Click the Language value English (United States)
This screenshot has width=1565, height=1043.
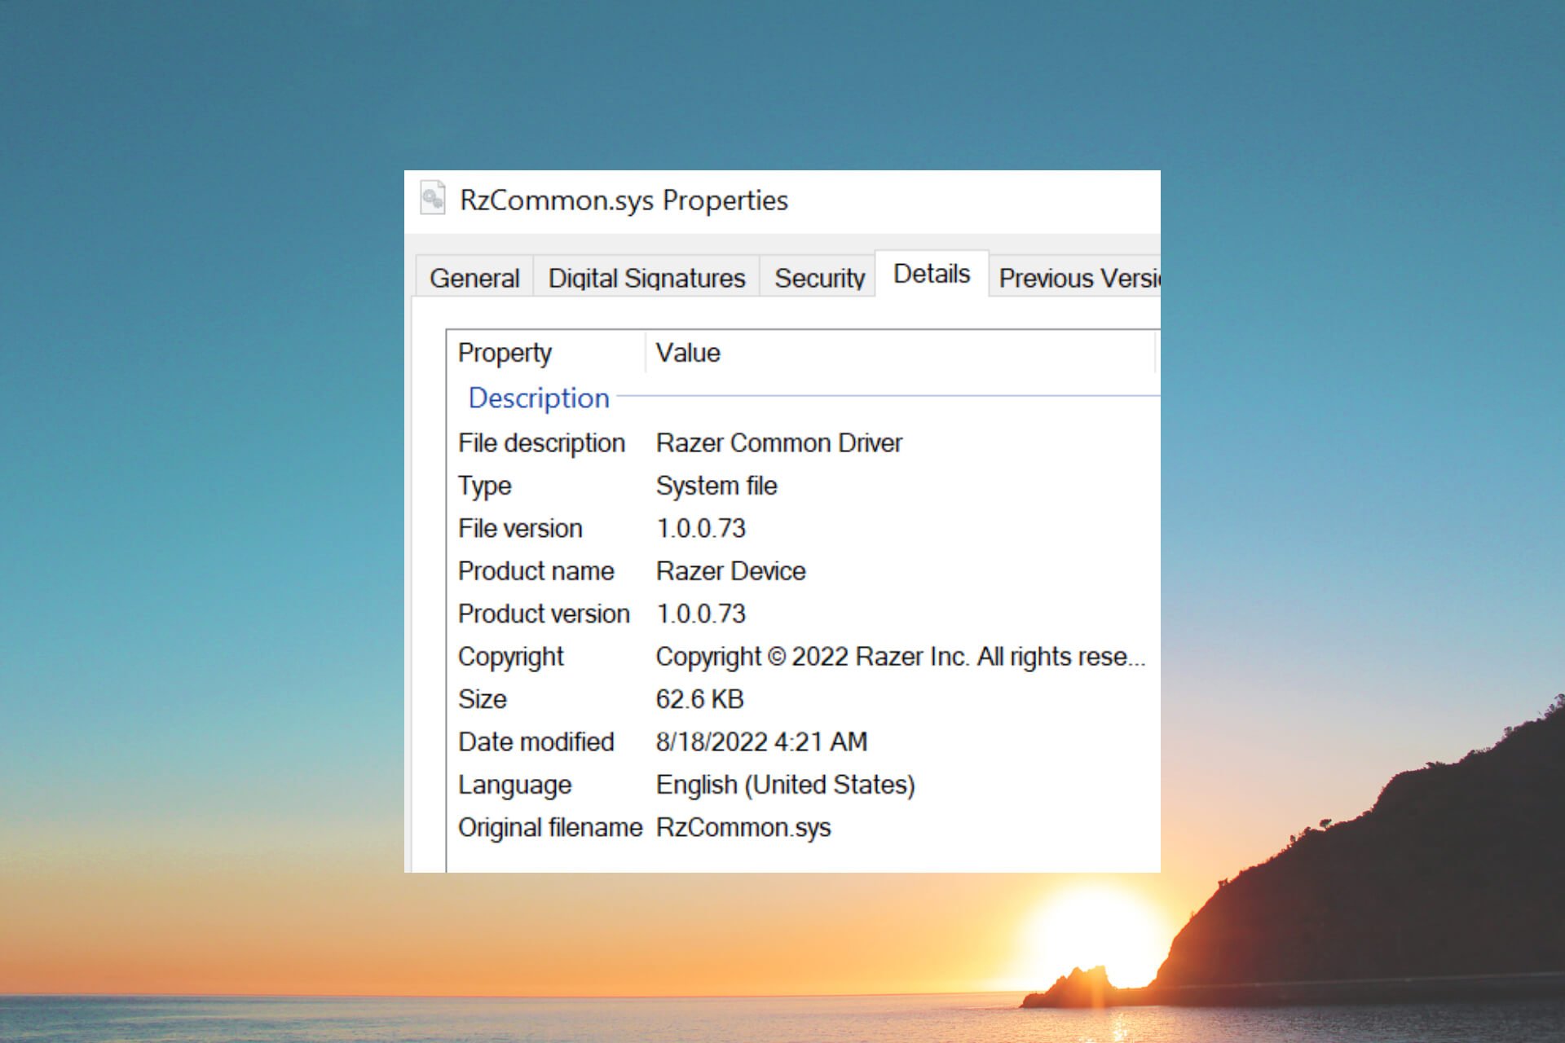click(x=785, y=785)
